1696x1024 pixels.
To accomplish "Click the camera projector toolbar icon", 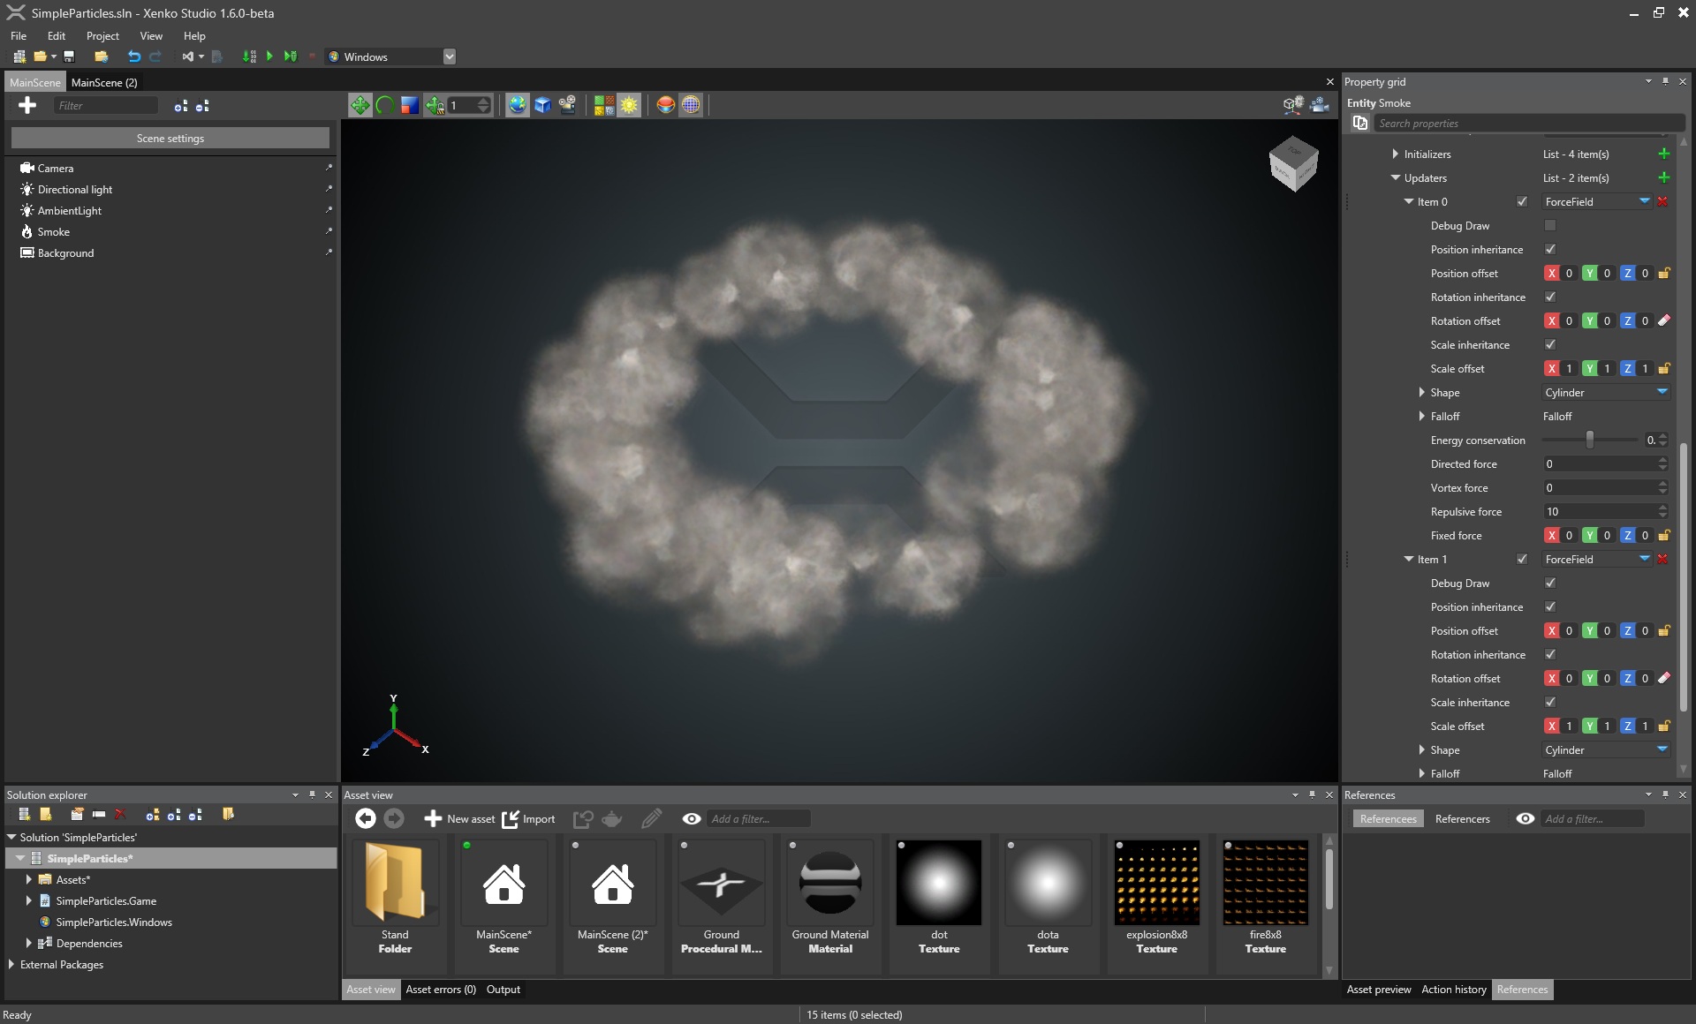I will 567,105.
